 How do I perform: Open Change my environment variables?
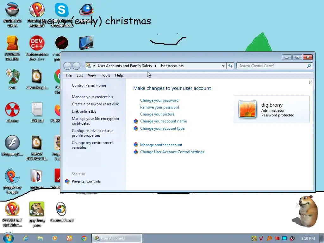coord(93,145)
